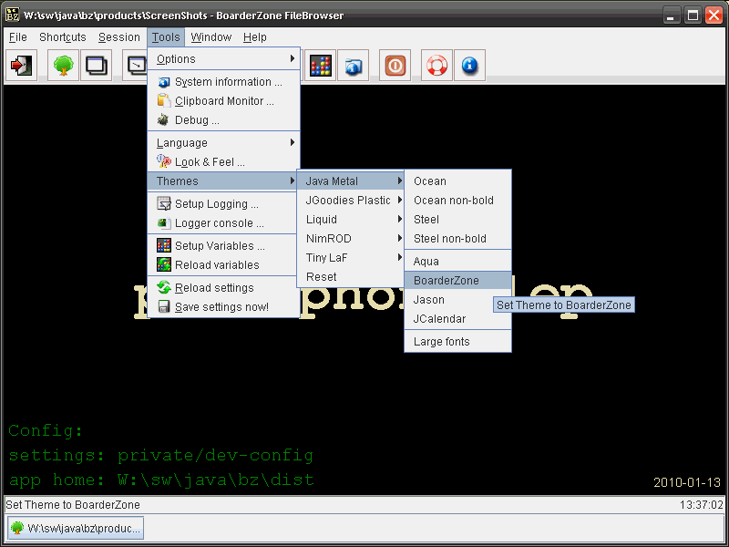Open the Window menu

pyautogui.click(x=211, y=37)
